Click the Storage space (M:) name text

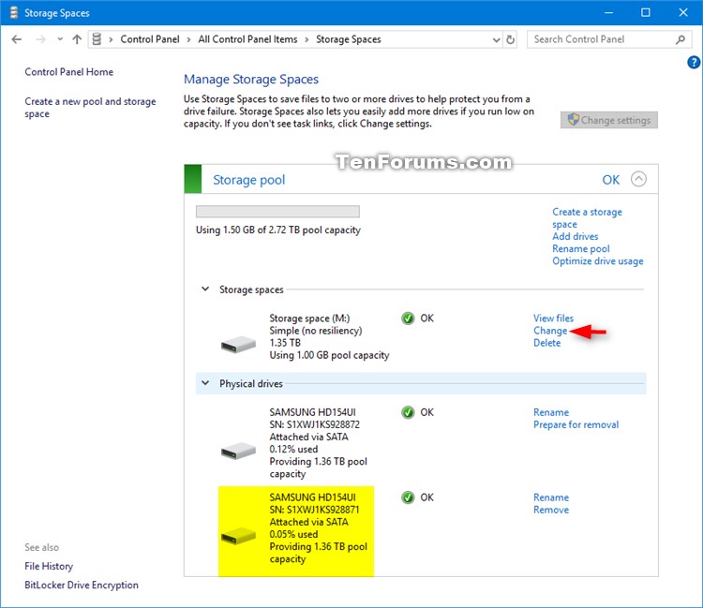point(309,319)
